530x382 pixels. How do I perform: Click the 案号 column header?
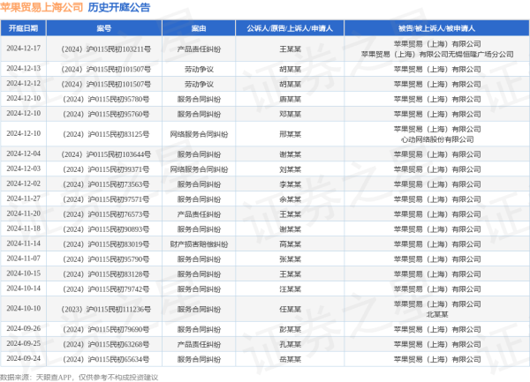tap(104, 28)
